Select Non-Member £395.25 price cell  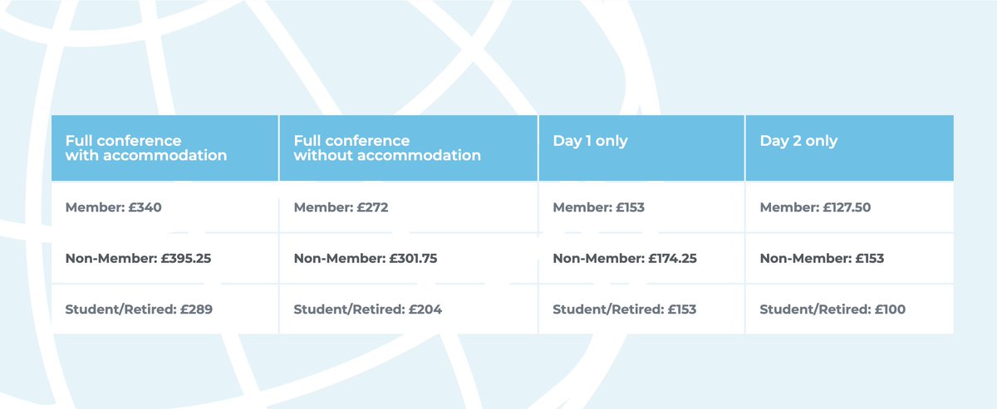(x=138, y=258)
